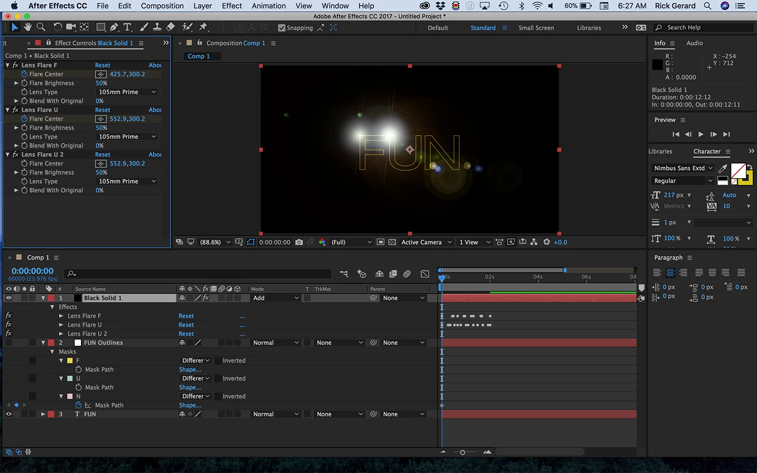The image size is (757, 473).
Task: Open the Composition menu
Action: point(162,6)
